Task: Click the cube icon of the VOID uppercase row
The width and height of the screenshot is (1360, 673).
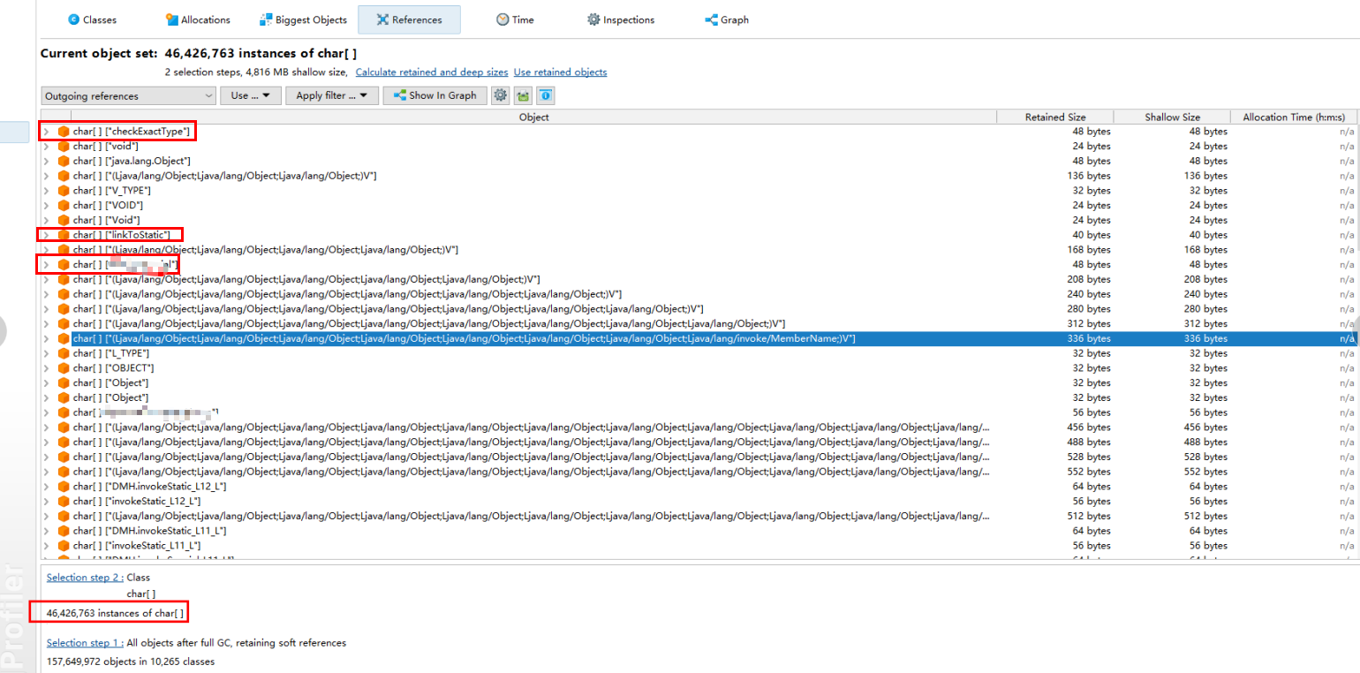Action: (x=64, y=206)
